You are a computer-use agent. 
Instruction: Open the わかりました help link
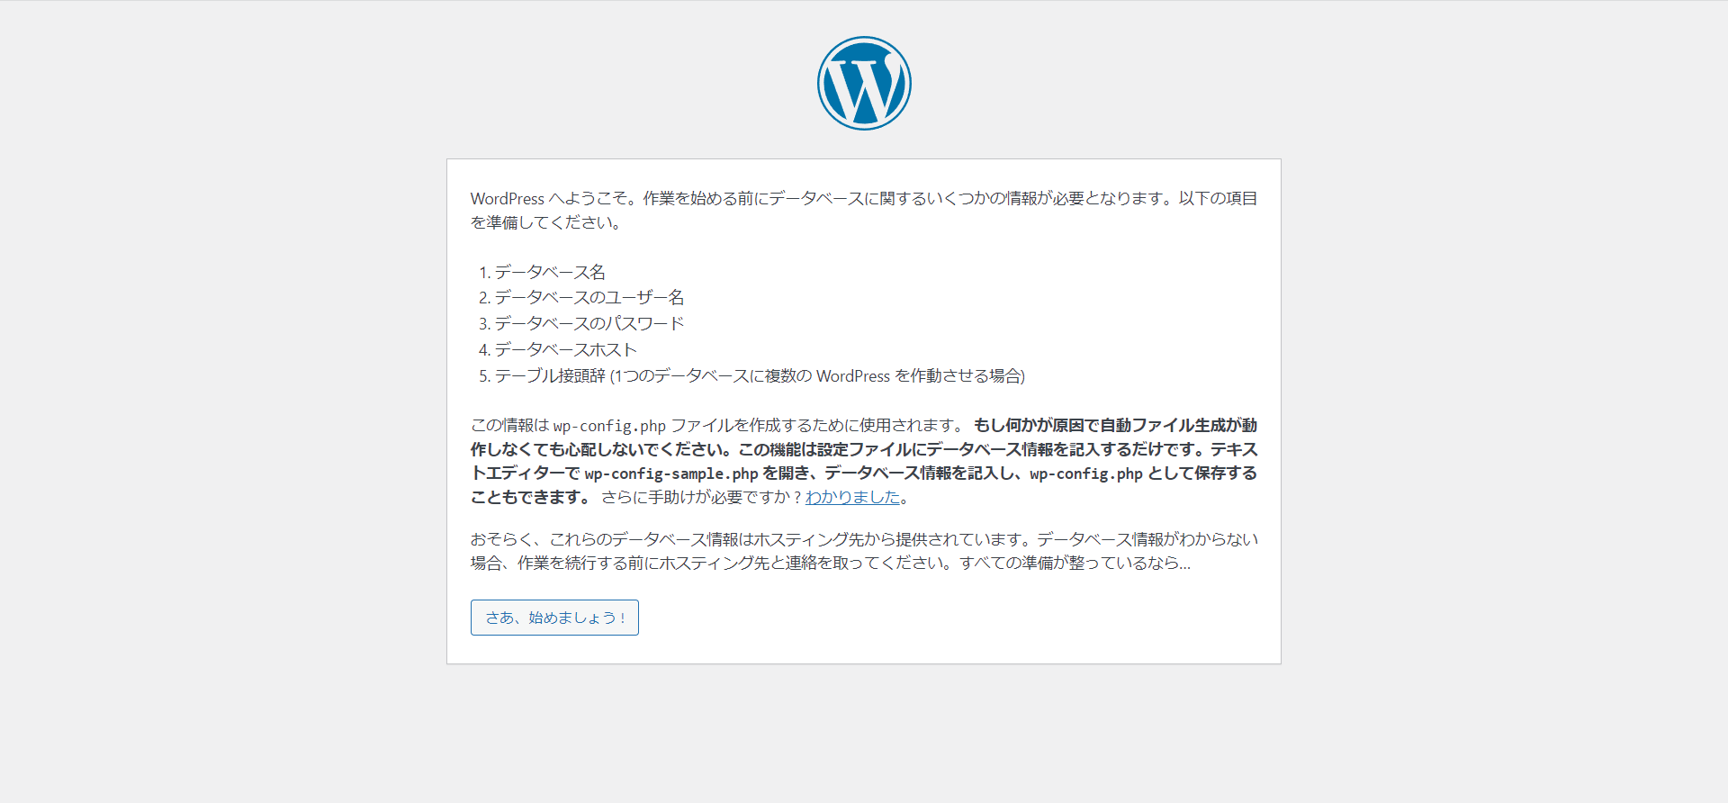[x=852, y=497]
